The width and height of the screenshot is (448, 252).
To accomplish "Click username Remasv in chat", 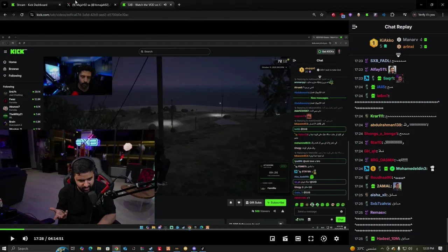I will click(x=378, y=212).
